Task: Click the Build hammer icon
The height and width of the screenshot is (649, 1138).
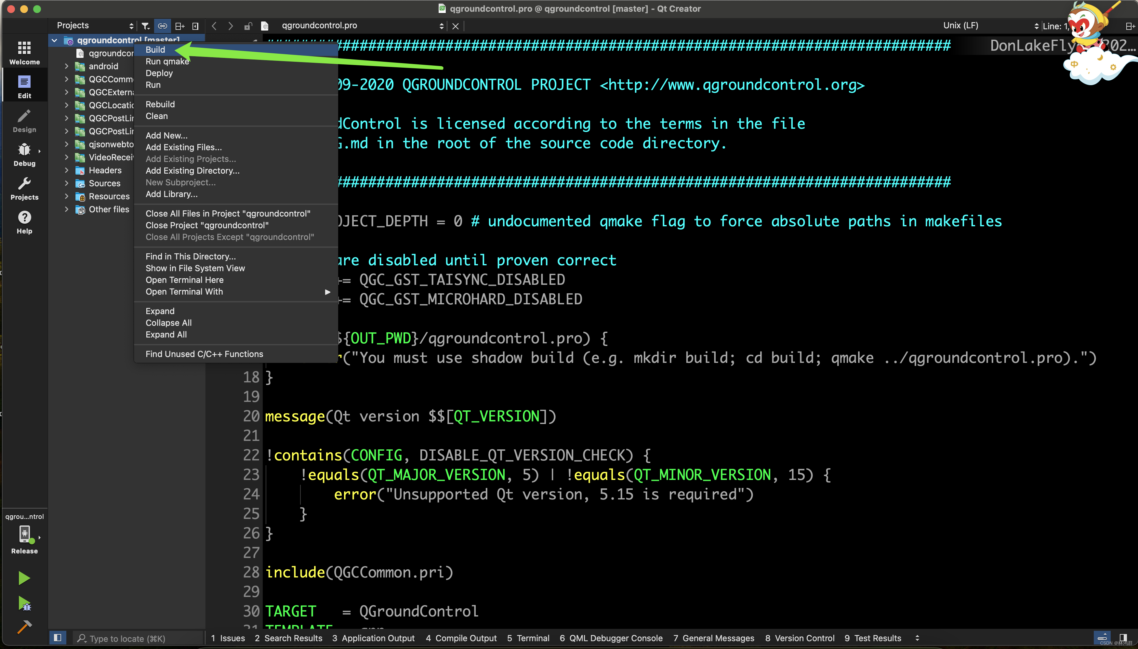Action: point(24,627)
